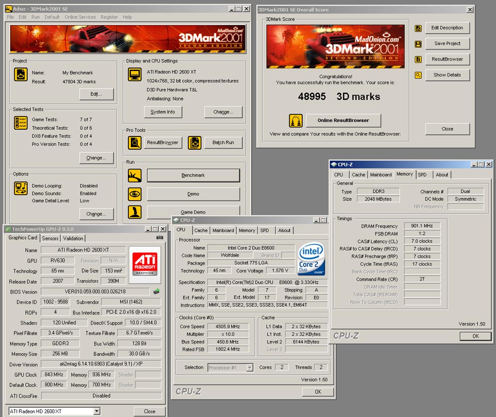Click the Close button in GPU-Z

[150, 411]
